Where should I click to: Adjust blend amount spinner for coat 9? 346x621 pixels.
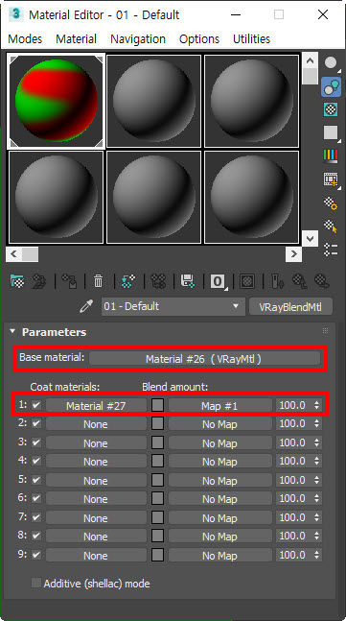click(x=316, y=555)
